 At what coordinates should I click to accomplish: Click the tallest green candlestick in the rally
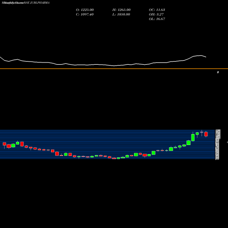click(x=193, y=137)
